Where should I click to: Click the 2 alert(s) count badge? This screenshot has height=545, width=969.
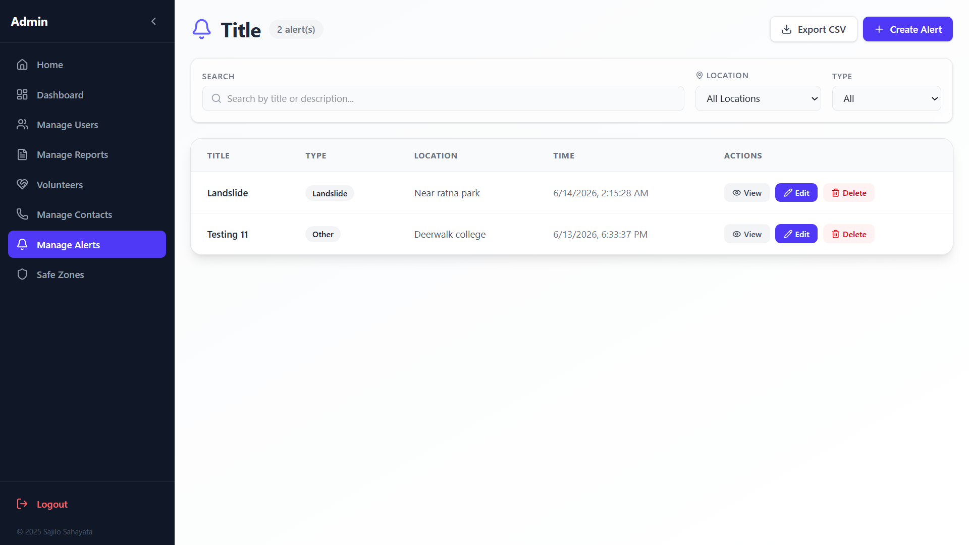pos(296,29)
